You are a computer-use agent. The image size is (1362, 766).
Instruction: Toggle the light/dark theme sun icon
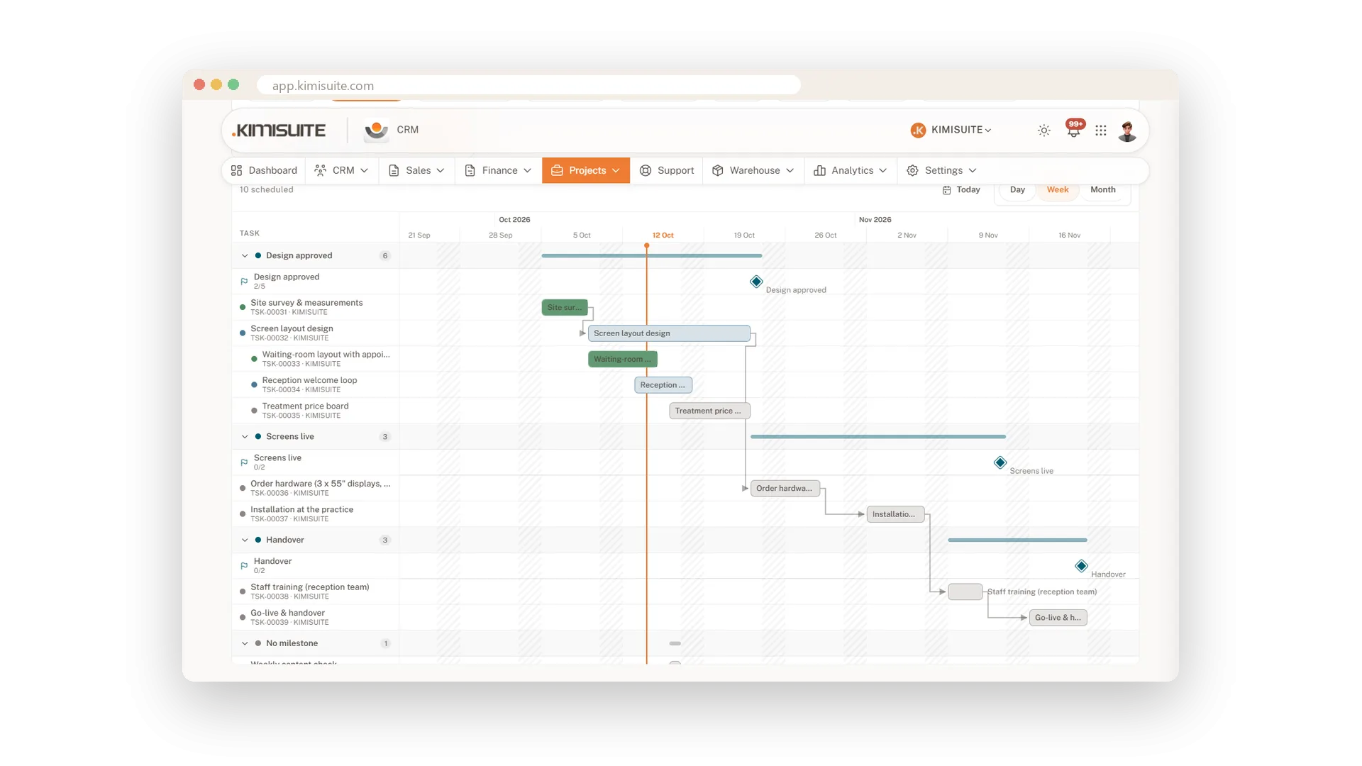point(1043,131)
